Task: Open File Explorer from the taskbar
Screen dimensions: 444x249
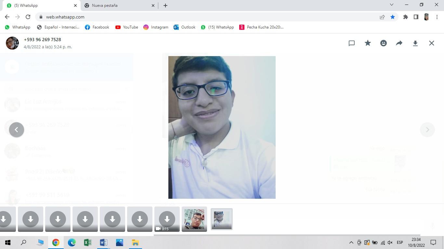Action: (x=135, y=243)
